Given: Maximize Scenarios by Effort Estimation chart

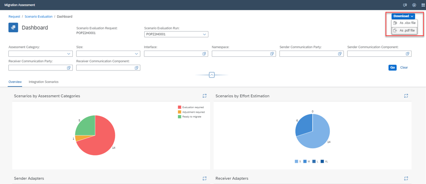Looking at the screenshot, I should (x=406, y=96).
